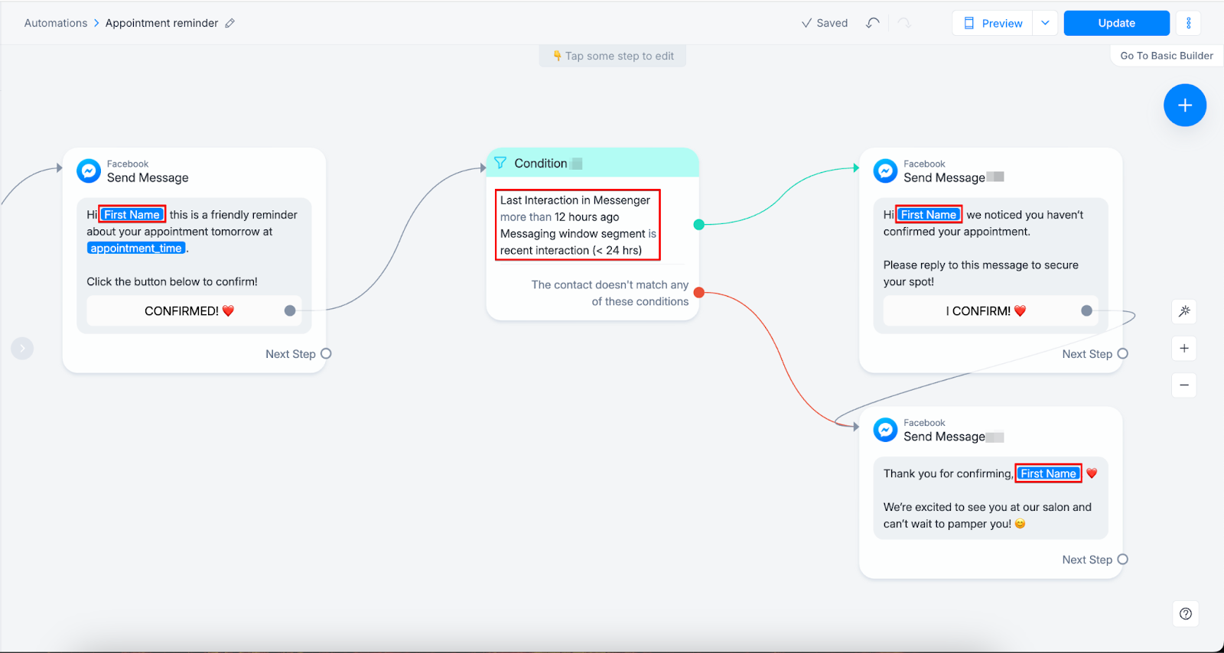Click the Update button
Image resolution: width=1224 pixels, height=653 pixels.
1116,23
